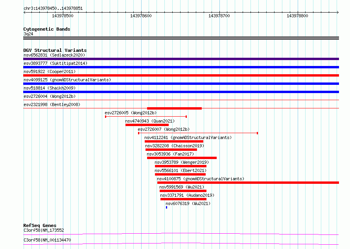Open the nsv5991569 (Wu2021) label
This screenshot has height=249, width=350.
[182, 187]
